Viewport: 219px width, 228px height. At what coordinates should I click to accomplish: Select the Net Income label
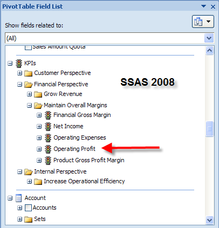tap(69, 126)
